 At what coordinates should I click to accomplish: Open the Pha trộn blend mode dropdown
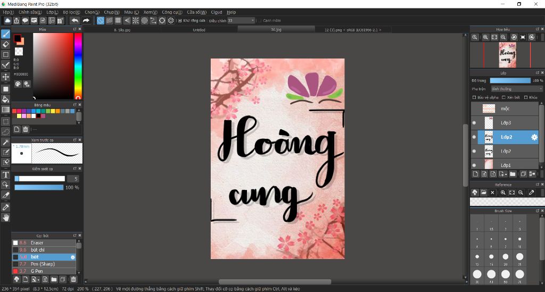[516, 89]
